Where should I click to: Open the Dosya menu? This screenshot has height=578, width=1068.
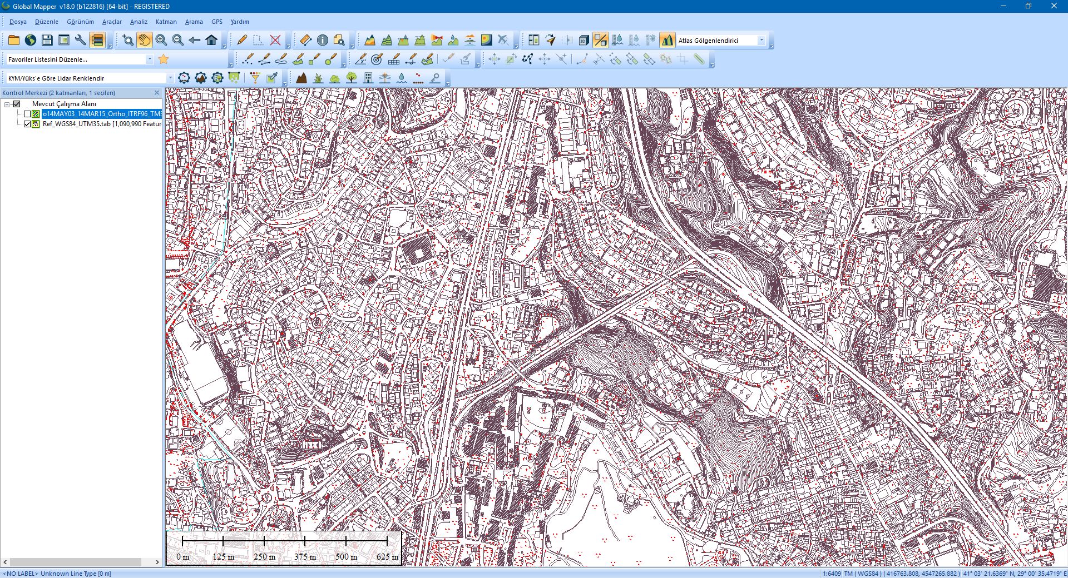(18, 22)
